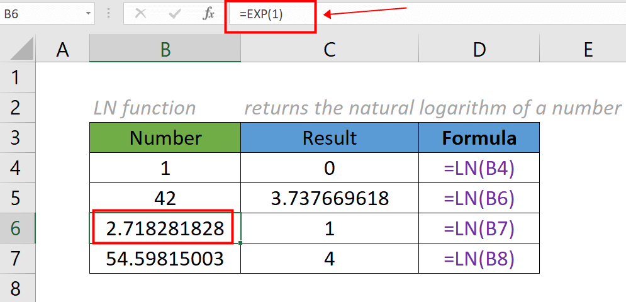Select row 6 header
The width and height of the screenshot is (626, 302).
pyautogui.click(x=16, y=228)
